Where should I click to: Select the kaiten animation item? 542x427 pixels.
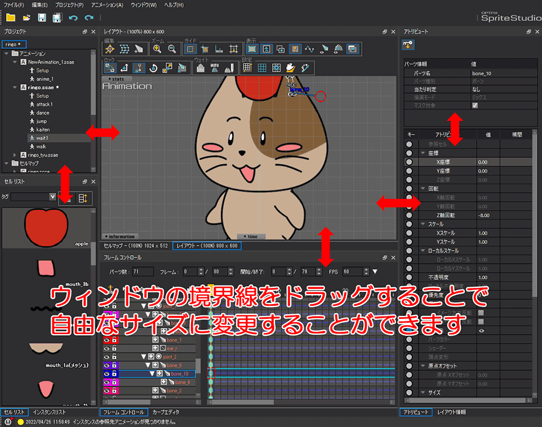(43, 130)
